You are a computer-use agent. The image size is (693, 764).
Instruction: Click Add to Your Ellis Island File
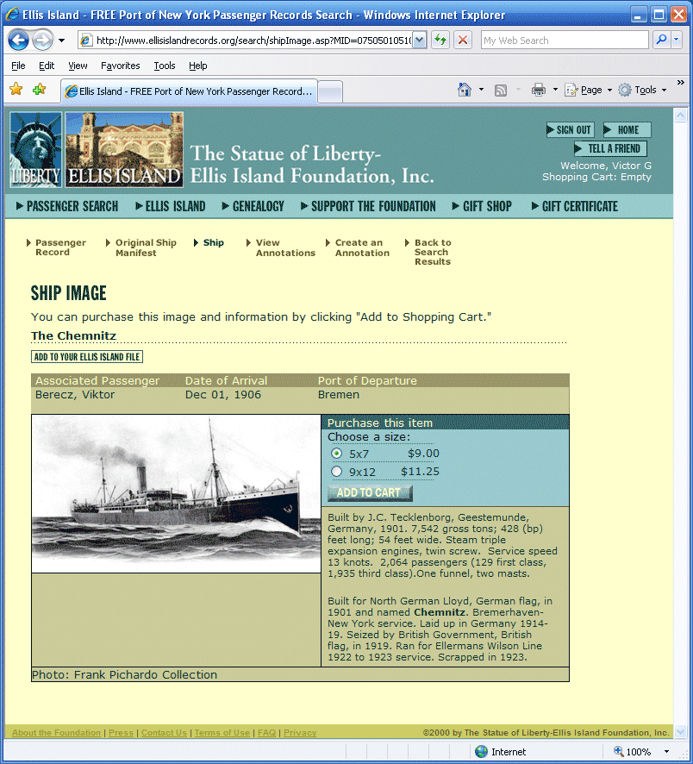[87, 357]
